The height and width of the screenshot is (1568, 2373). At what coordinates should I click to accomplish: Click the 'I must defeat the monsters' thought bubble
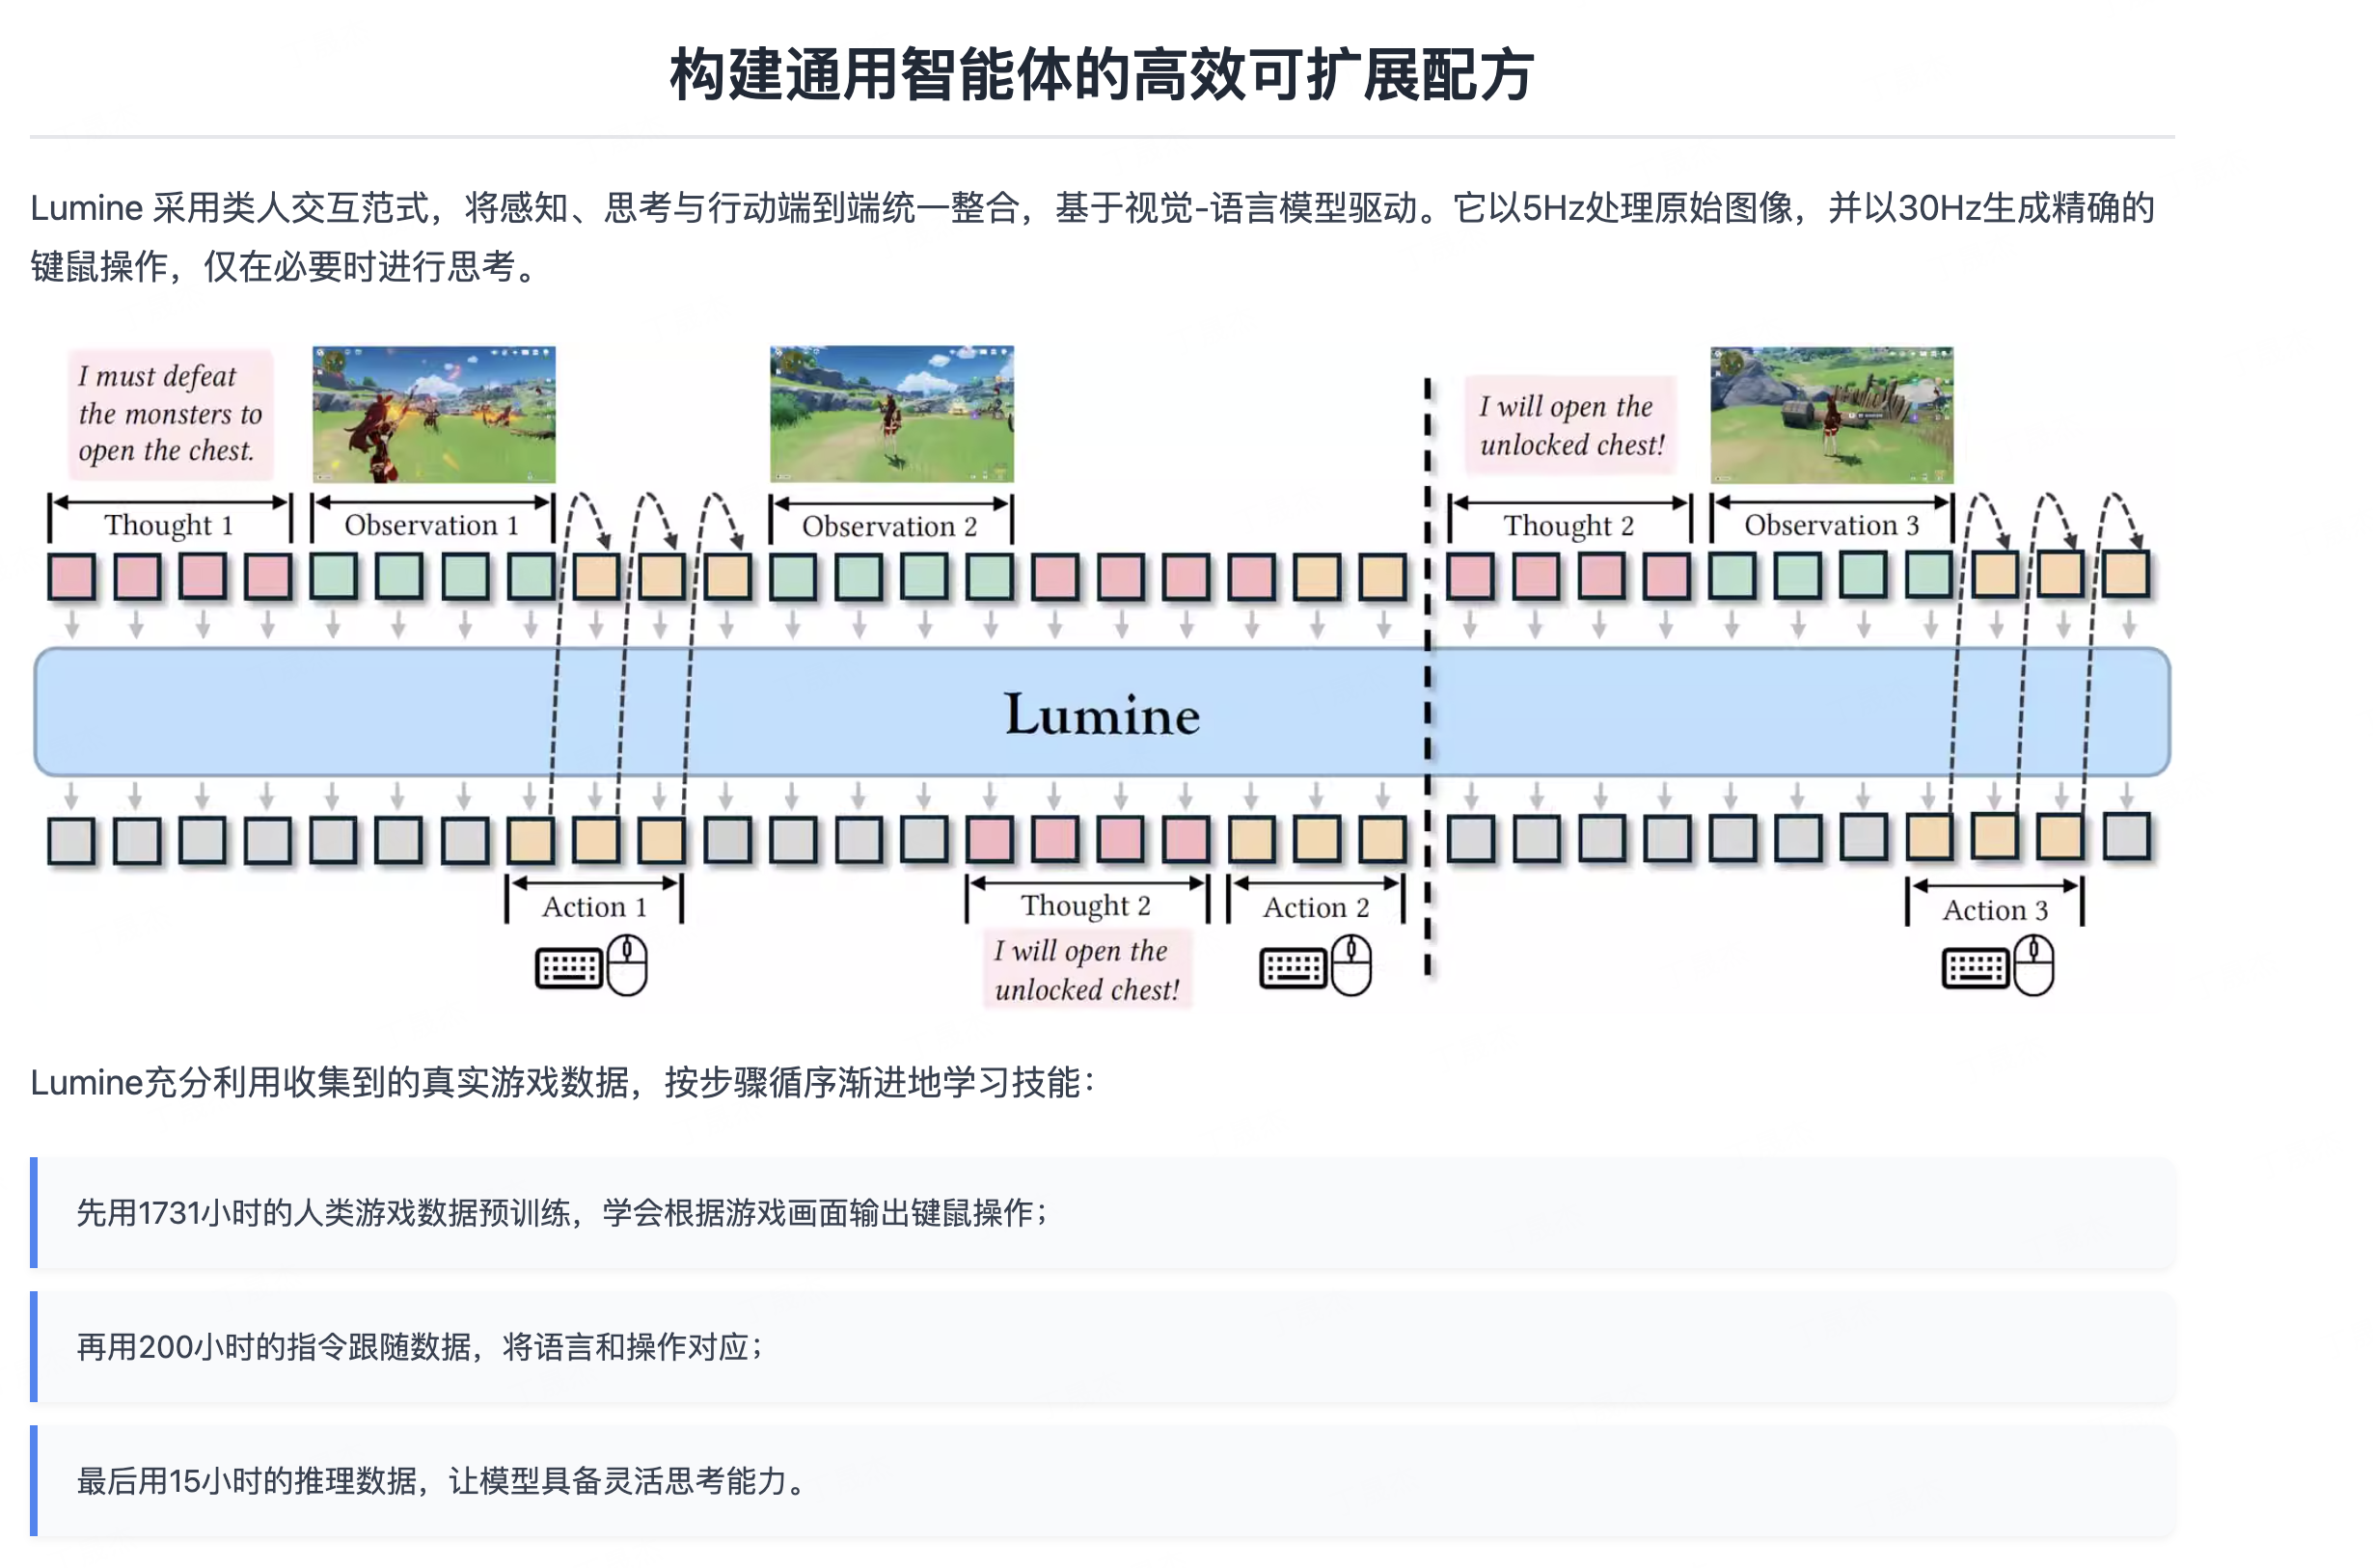(x=170, y=414)
